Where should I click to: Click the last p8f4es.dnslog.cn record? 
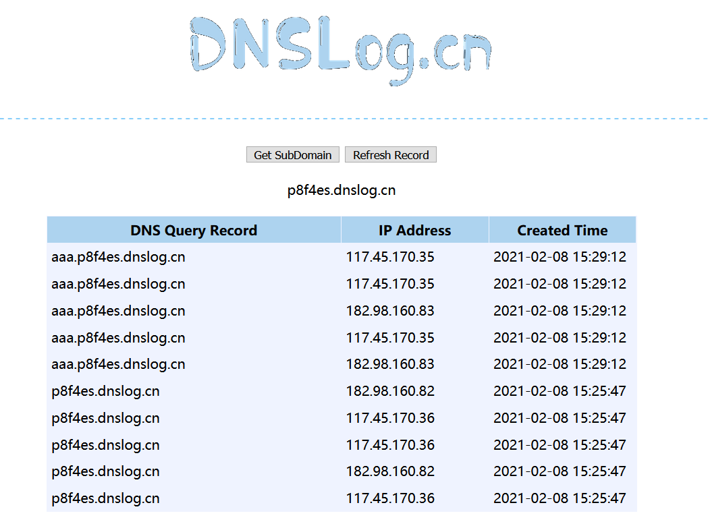pos(105,498)
